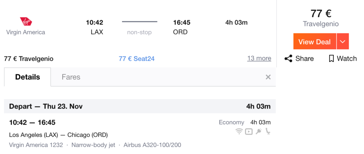
Task: Click the Watch label to track price
Action: [347, 59]
